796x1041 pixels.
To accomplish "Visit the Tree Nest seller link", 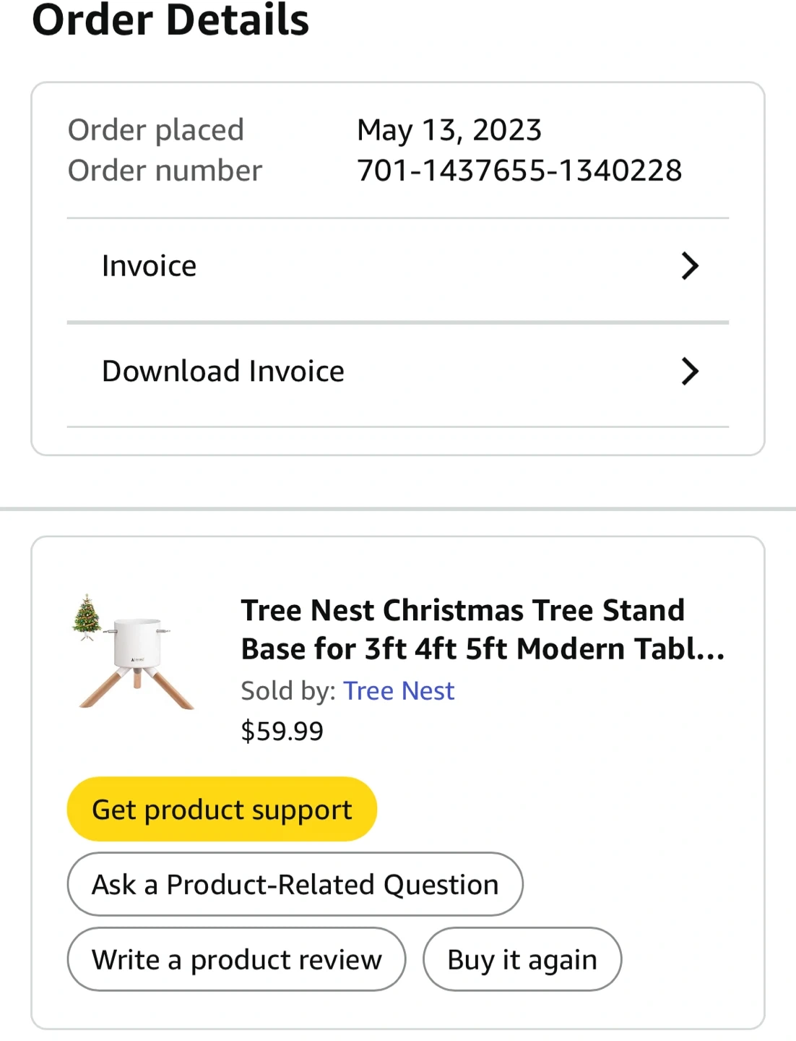I will (399, 691).
